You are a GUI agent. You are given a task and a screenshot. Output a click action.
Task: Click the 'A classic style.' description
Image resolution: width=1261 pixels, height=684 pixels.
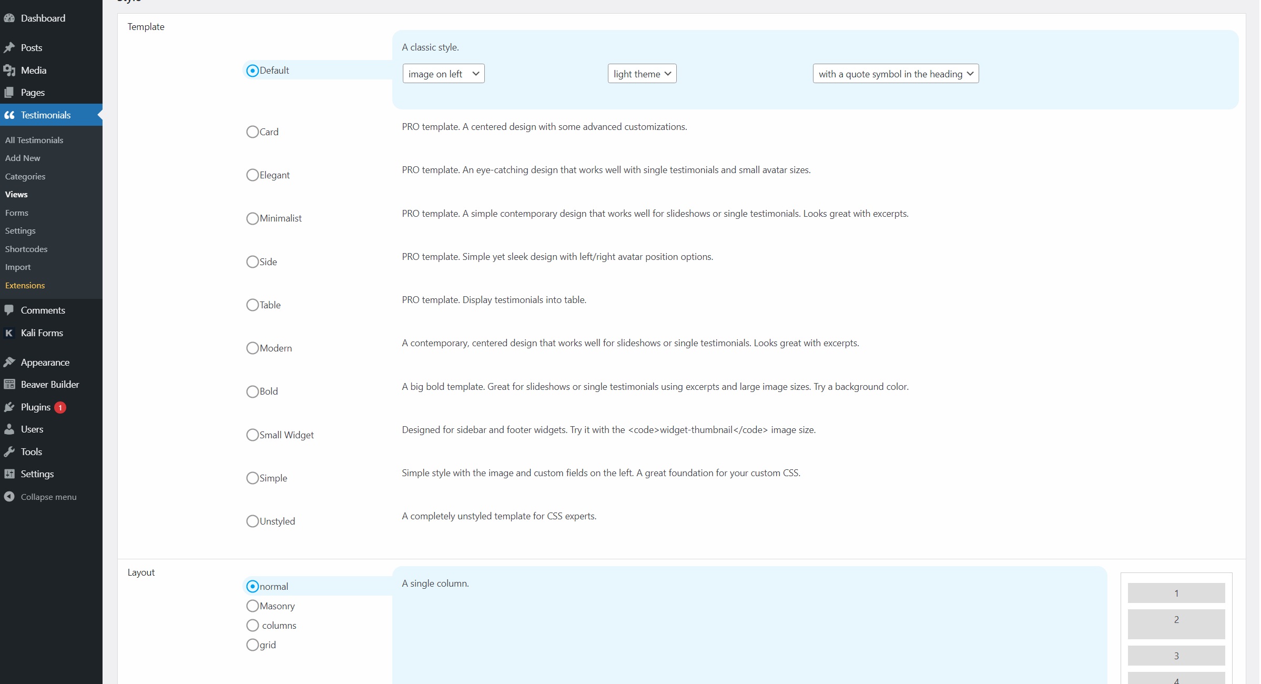430,47
